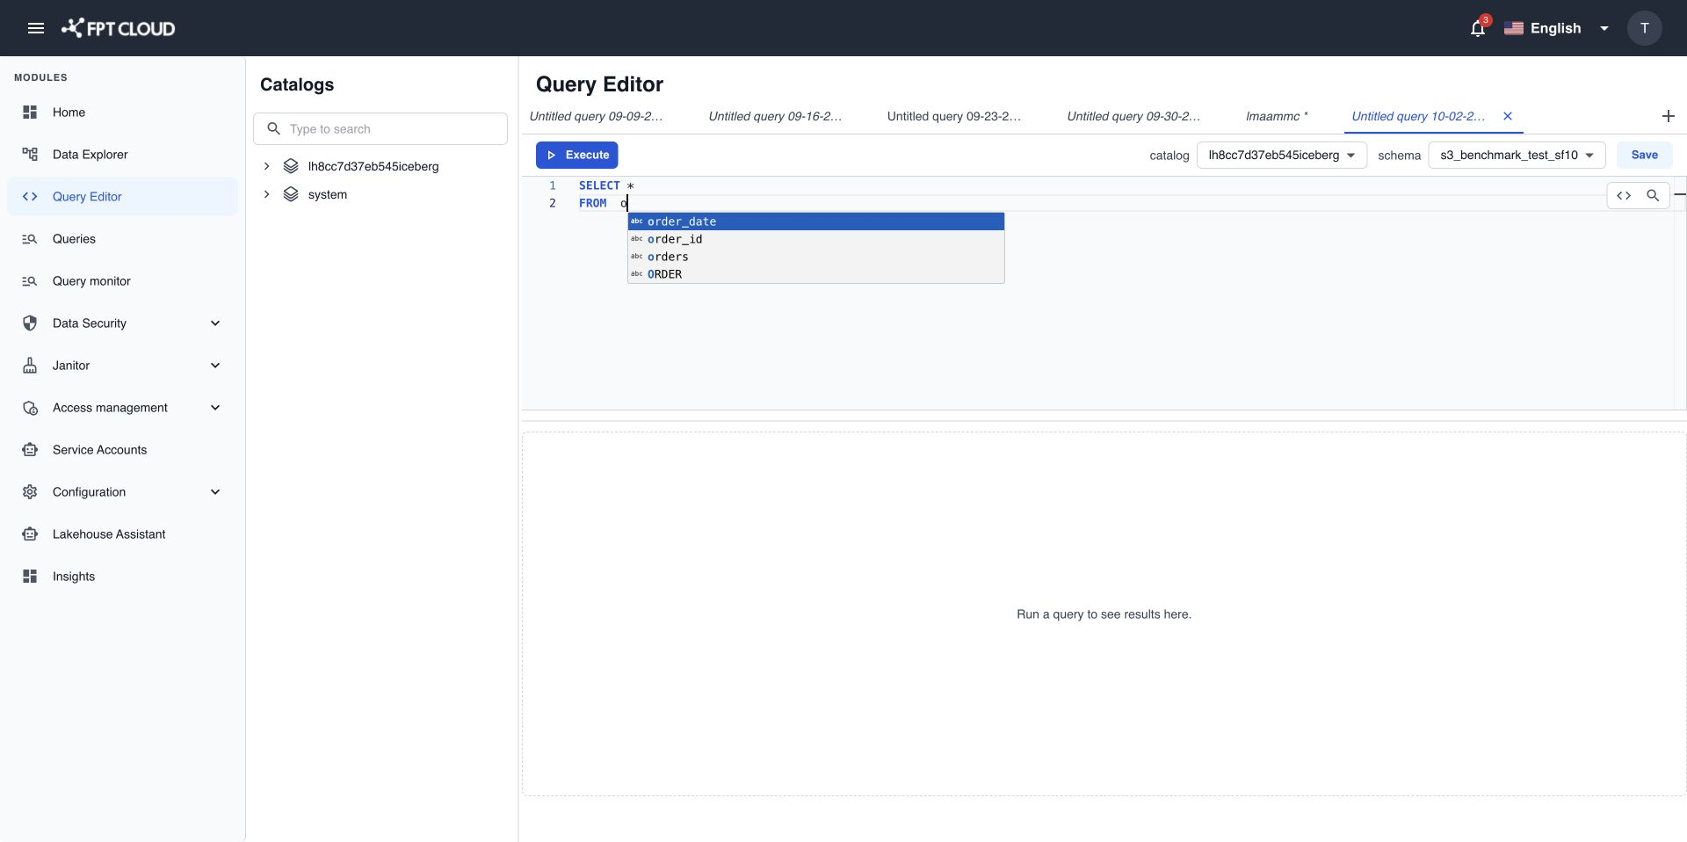The width and height of the screenshot is (1687, 842).
Task: Add a new query tab
Action: click(1669, 116)
